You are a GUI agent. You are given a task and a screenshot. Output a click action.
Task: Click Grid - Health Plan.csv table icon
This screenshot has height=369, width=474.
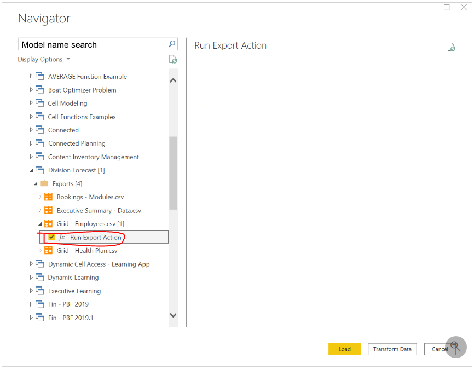[x=48, y=250]
